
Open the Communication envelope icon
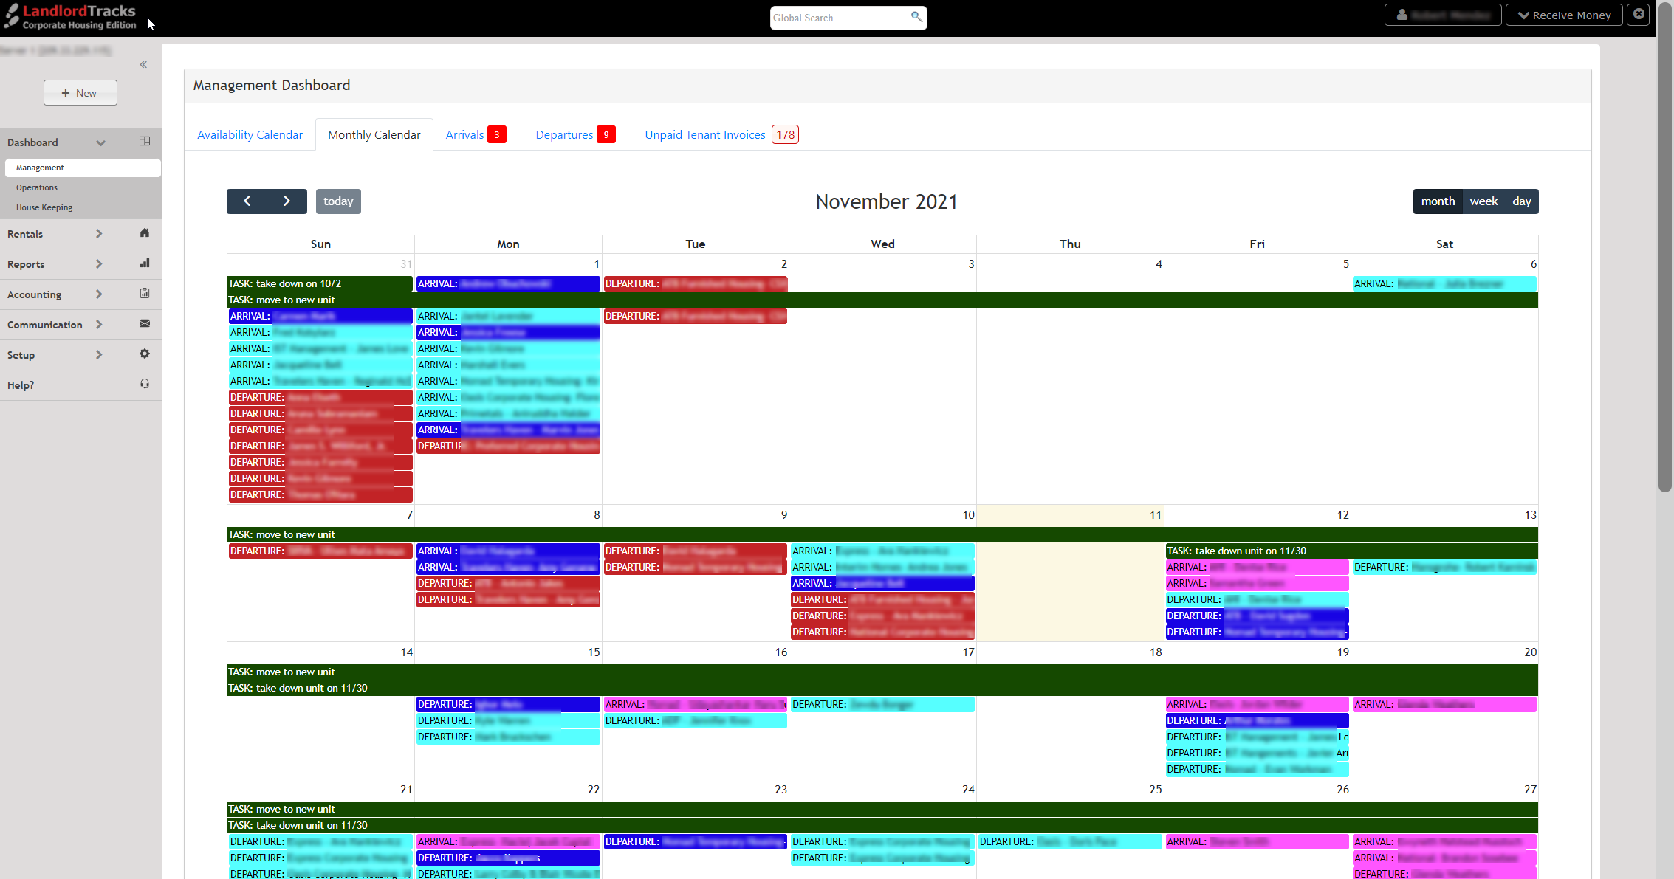click(145, 324)
